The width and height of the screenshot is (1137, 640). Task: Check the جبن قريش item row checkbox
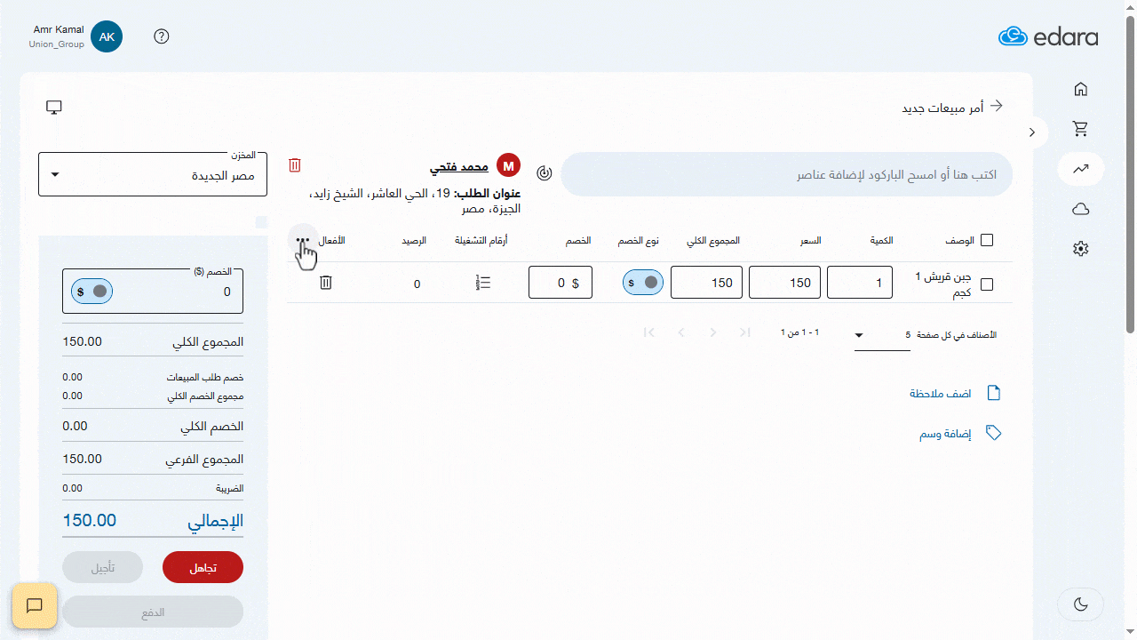(987, 283)
